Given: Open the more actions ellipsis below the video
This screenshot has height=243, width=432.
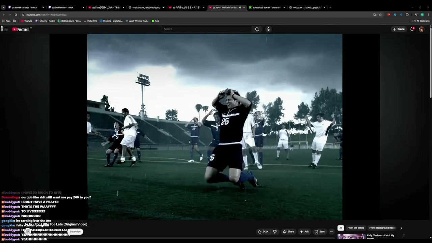Looking at the screenshot, I should click(x=331, y=232).
